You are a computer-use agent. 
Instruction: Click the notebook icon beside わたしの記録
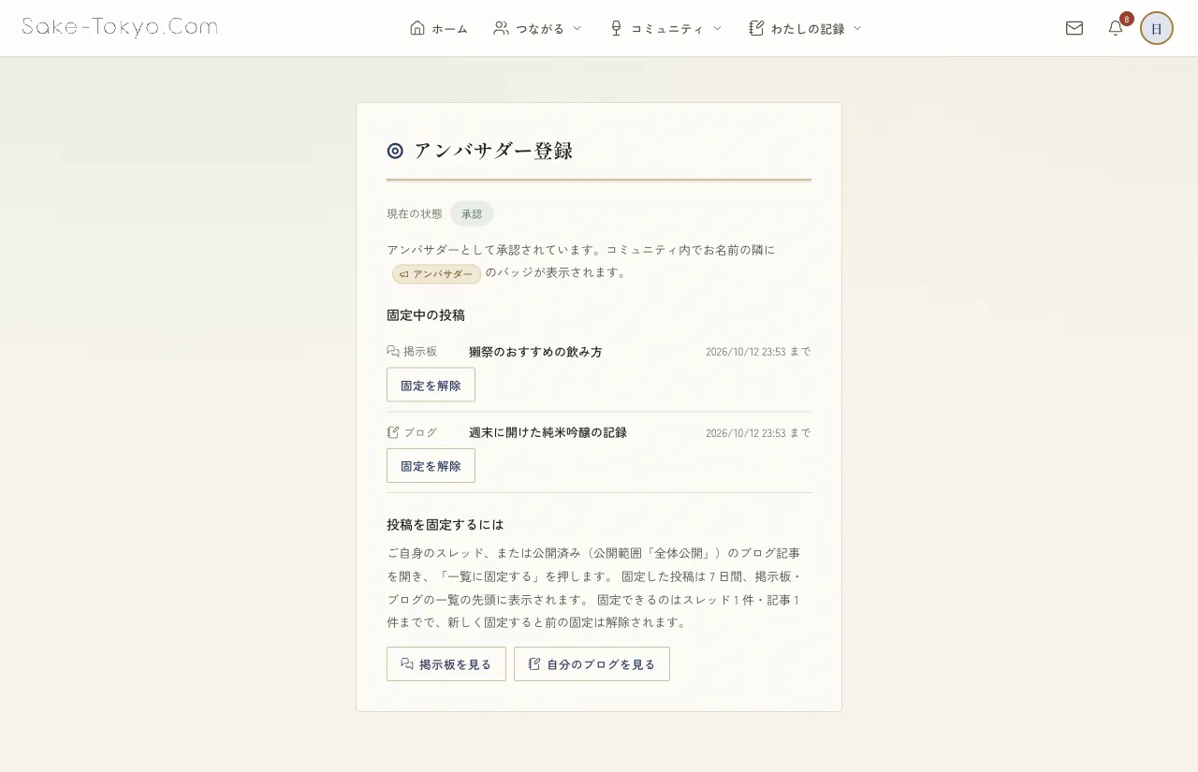tap(756, 28)
